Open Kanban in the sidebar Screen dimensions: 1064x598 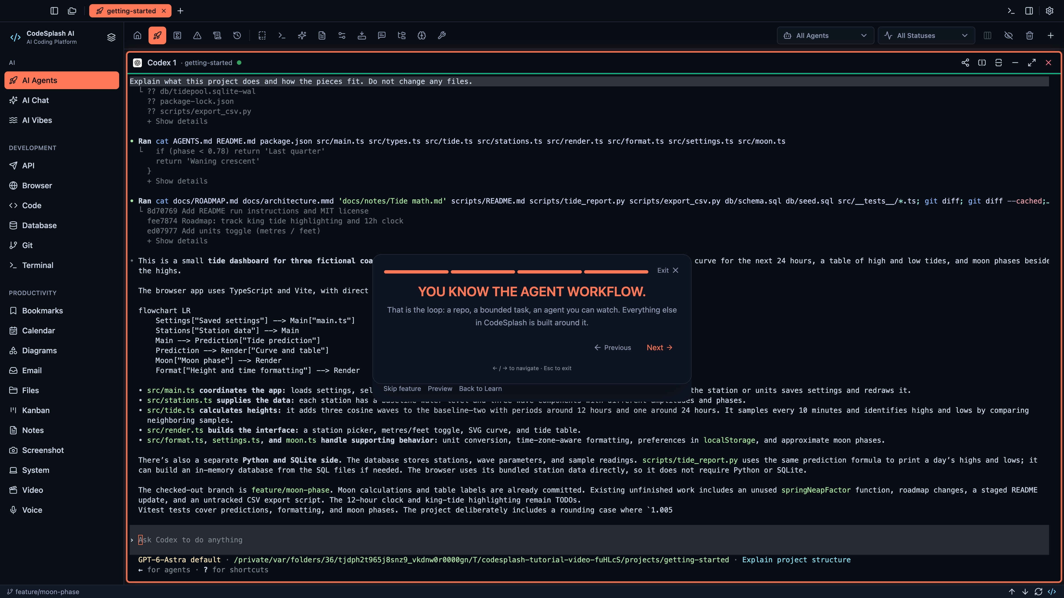coord(62,410)
